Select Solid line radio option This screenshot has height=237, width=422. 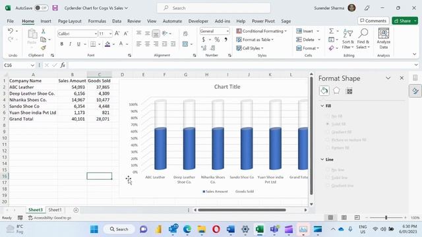(328, 178)
